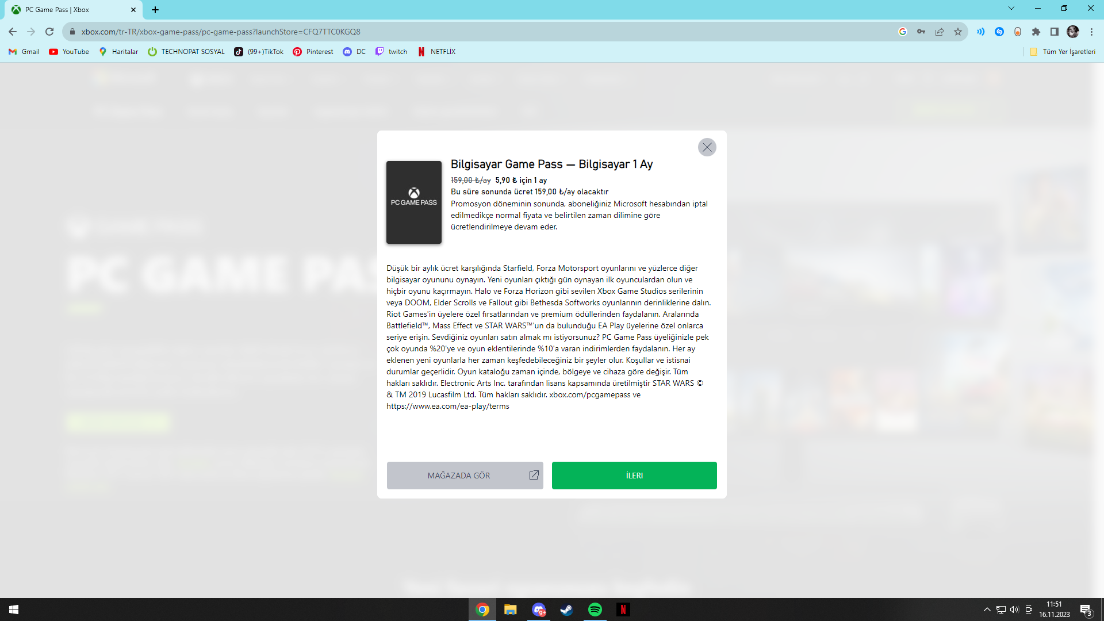1104x621 pixels.
Task: Open Spotify from the taskbar
Action: point(595,609)
